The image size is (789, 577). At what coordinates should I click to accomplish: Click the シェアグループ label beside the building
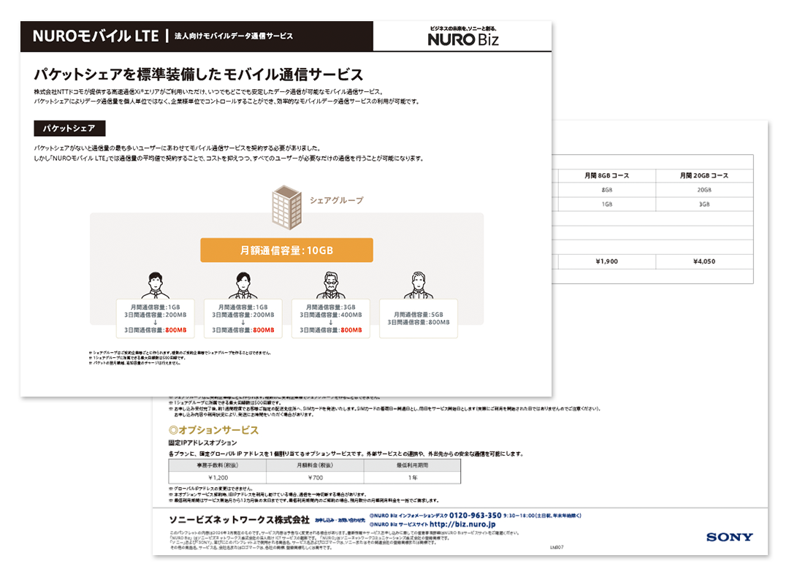(336, 200)
